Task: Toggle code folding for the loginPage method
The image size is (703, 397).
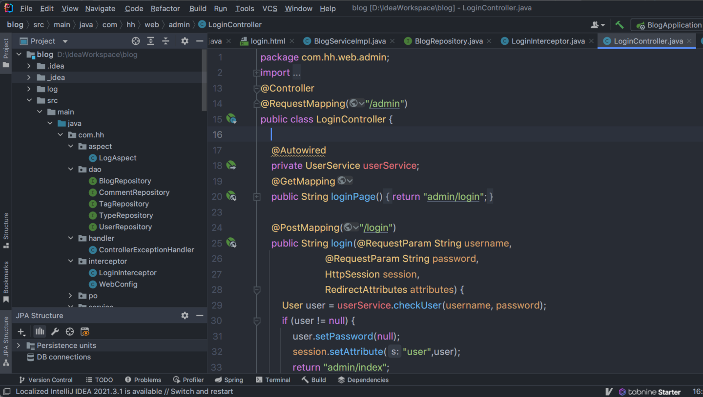Action: tap(257, 197)
